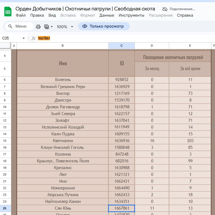Image resolution: width=215 pixels, height=215 pixels.
Task: Click the search Menu box
Action: point(19,26)
